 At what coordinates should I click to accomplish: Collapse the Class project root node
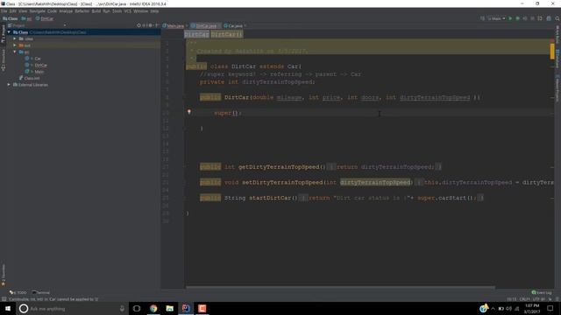[9, 32]
